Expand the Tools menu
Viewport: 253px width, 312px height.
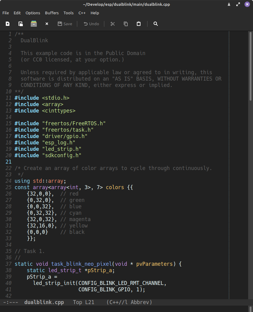[68, 13]
